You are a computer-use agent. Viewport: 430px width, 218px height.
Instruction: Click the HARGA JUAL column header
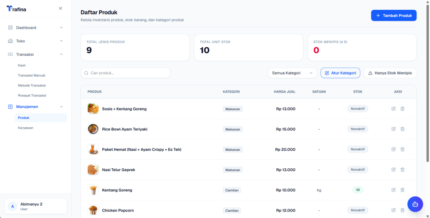coord(284,92)
